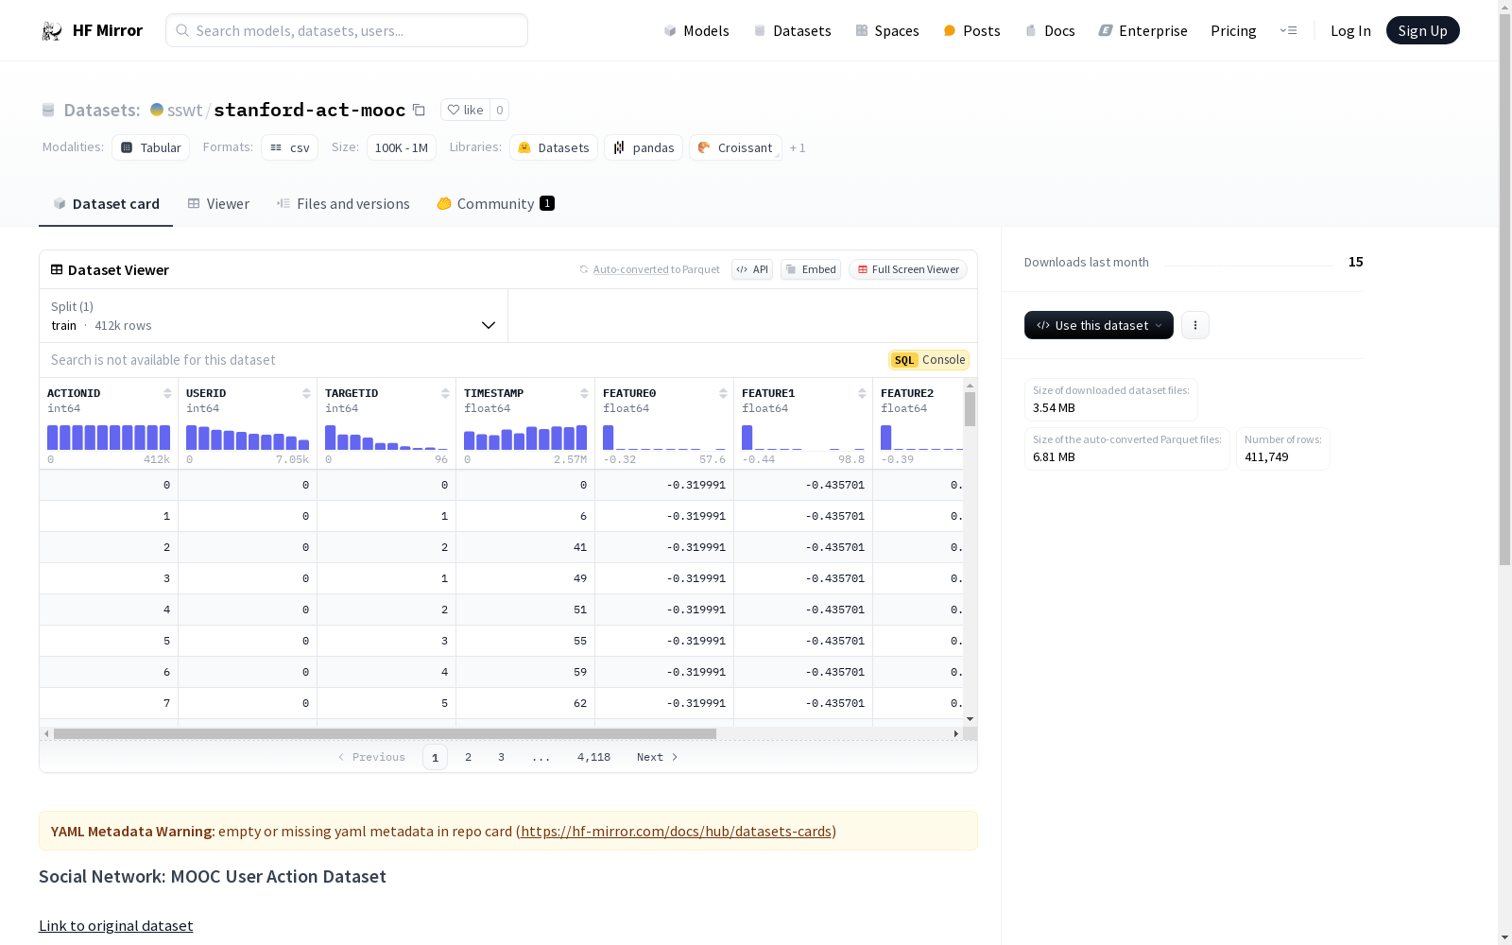The image size is (1512, 945).
Task: Select the Datasets library tag
Action: tap(554, 147)
